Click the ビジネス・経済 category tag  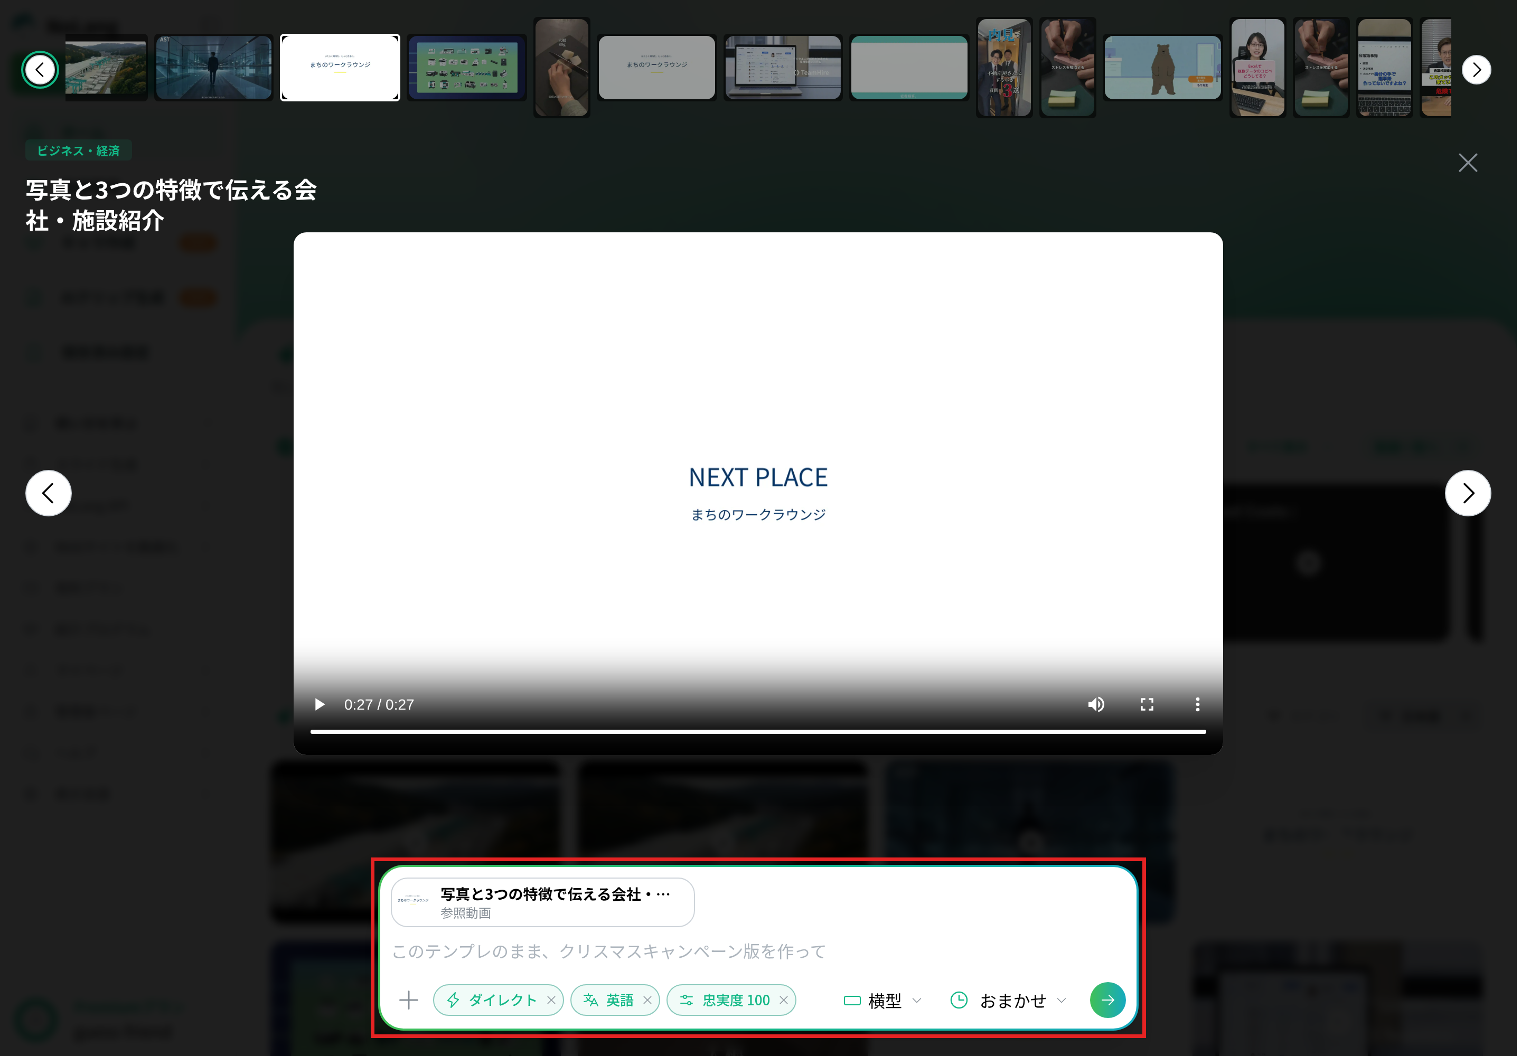pos(78,151)
